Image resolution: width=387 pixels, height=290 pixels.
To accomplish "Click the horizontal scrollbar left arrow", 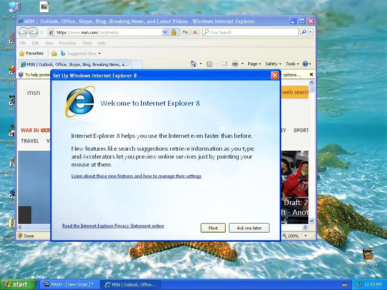I will 20,227.
